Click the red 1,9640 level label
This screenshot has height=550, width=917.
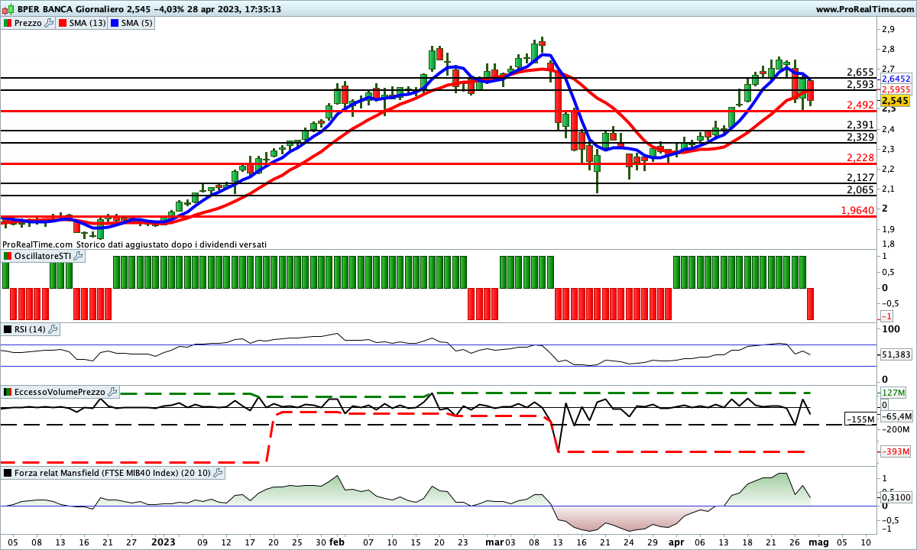(x=857, y=210)
